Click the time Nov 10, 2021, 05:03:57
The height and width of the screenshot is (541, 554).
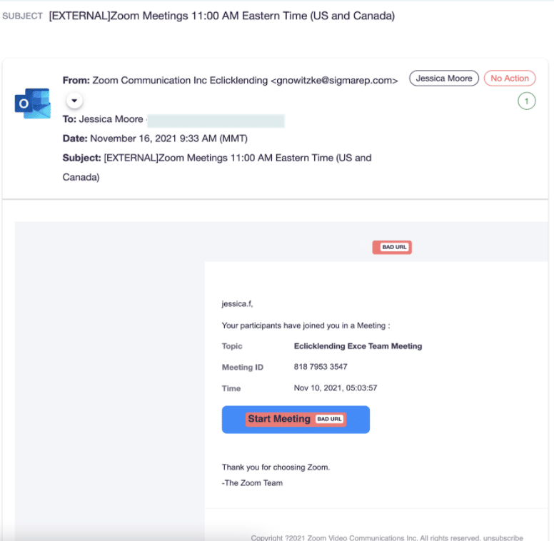point(336,388)
